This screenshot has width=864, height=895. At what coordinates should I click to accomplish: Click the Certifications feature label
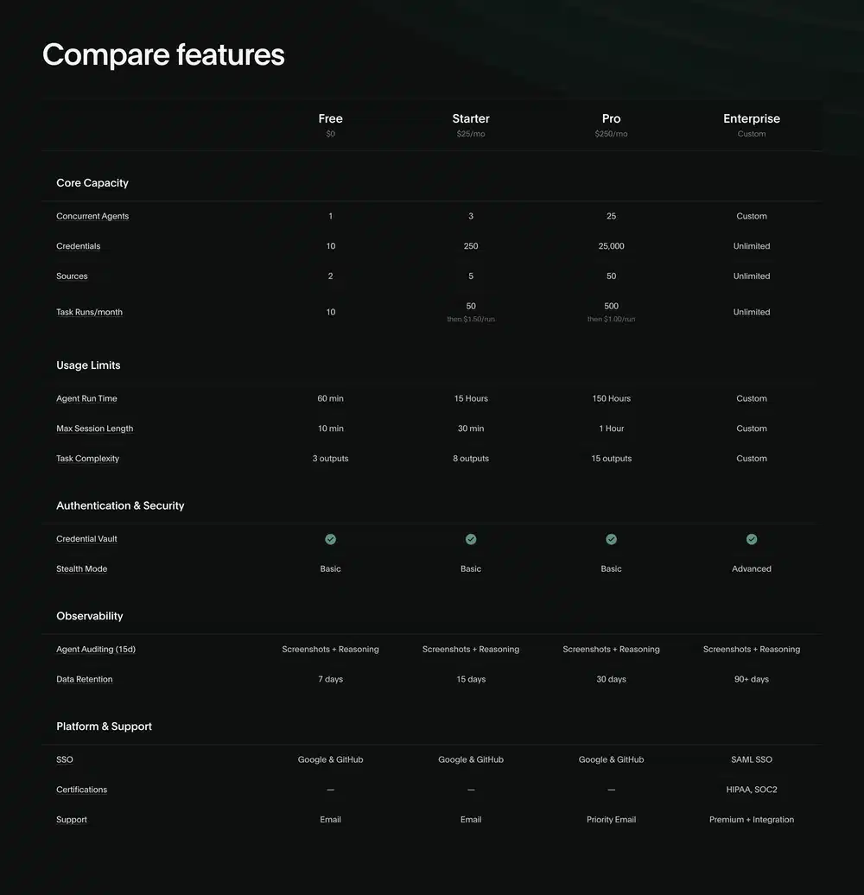pos(81,790)
